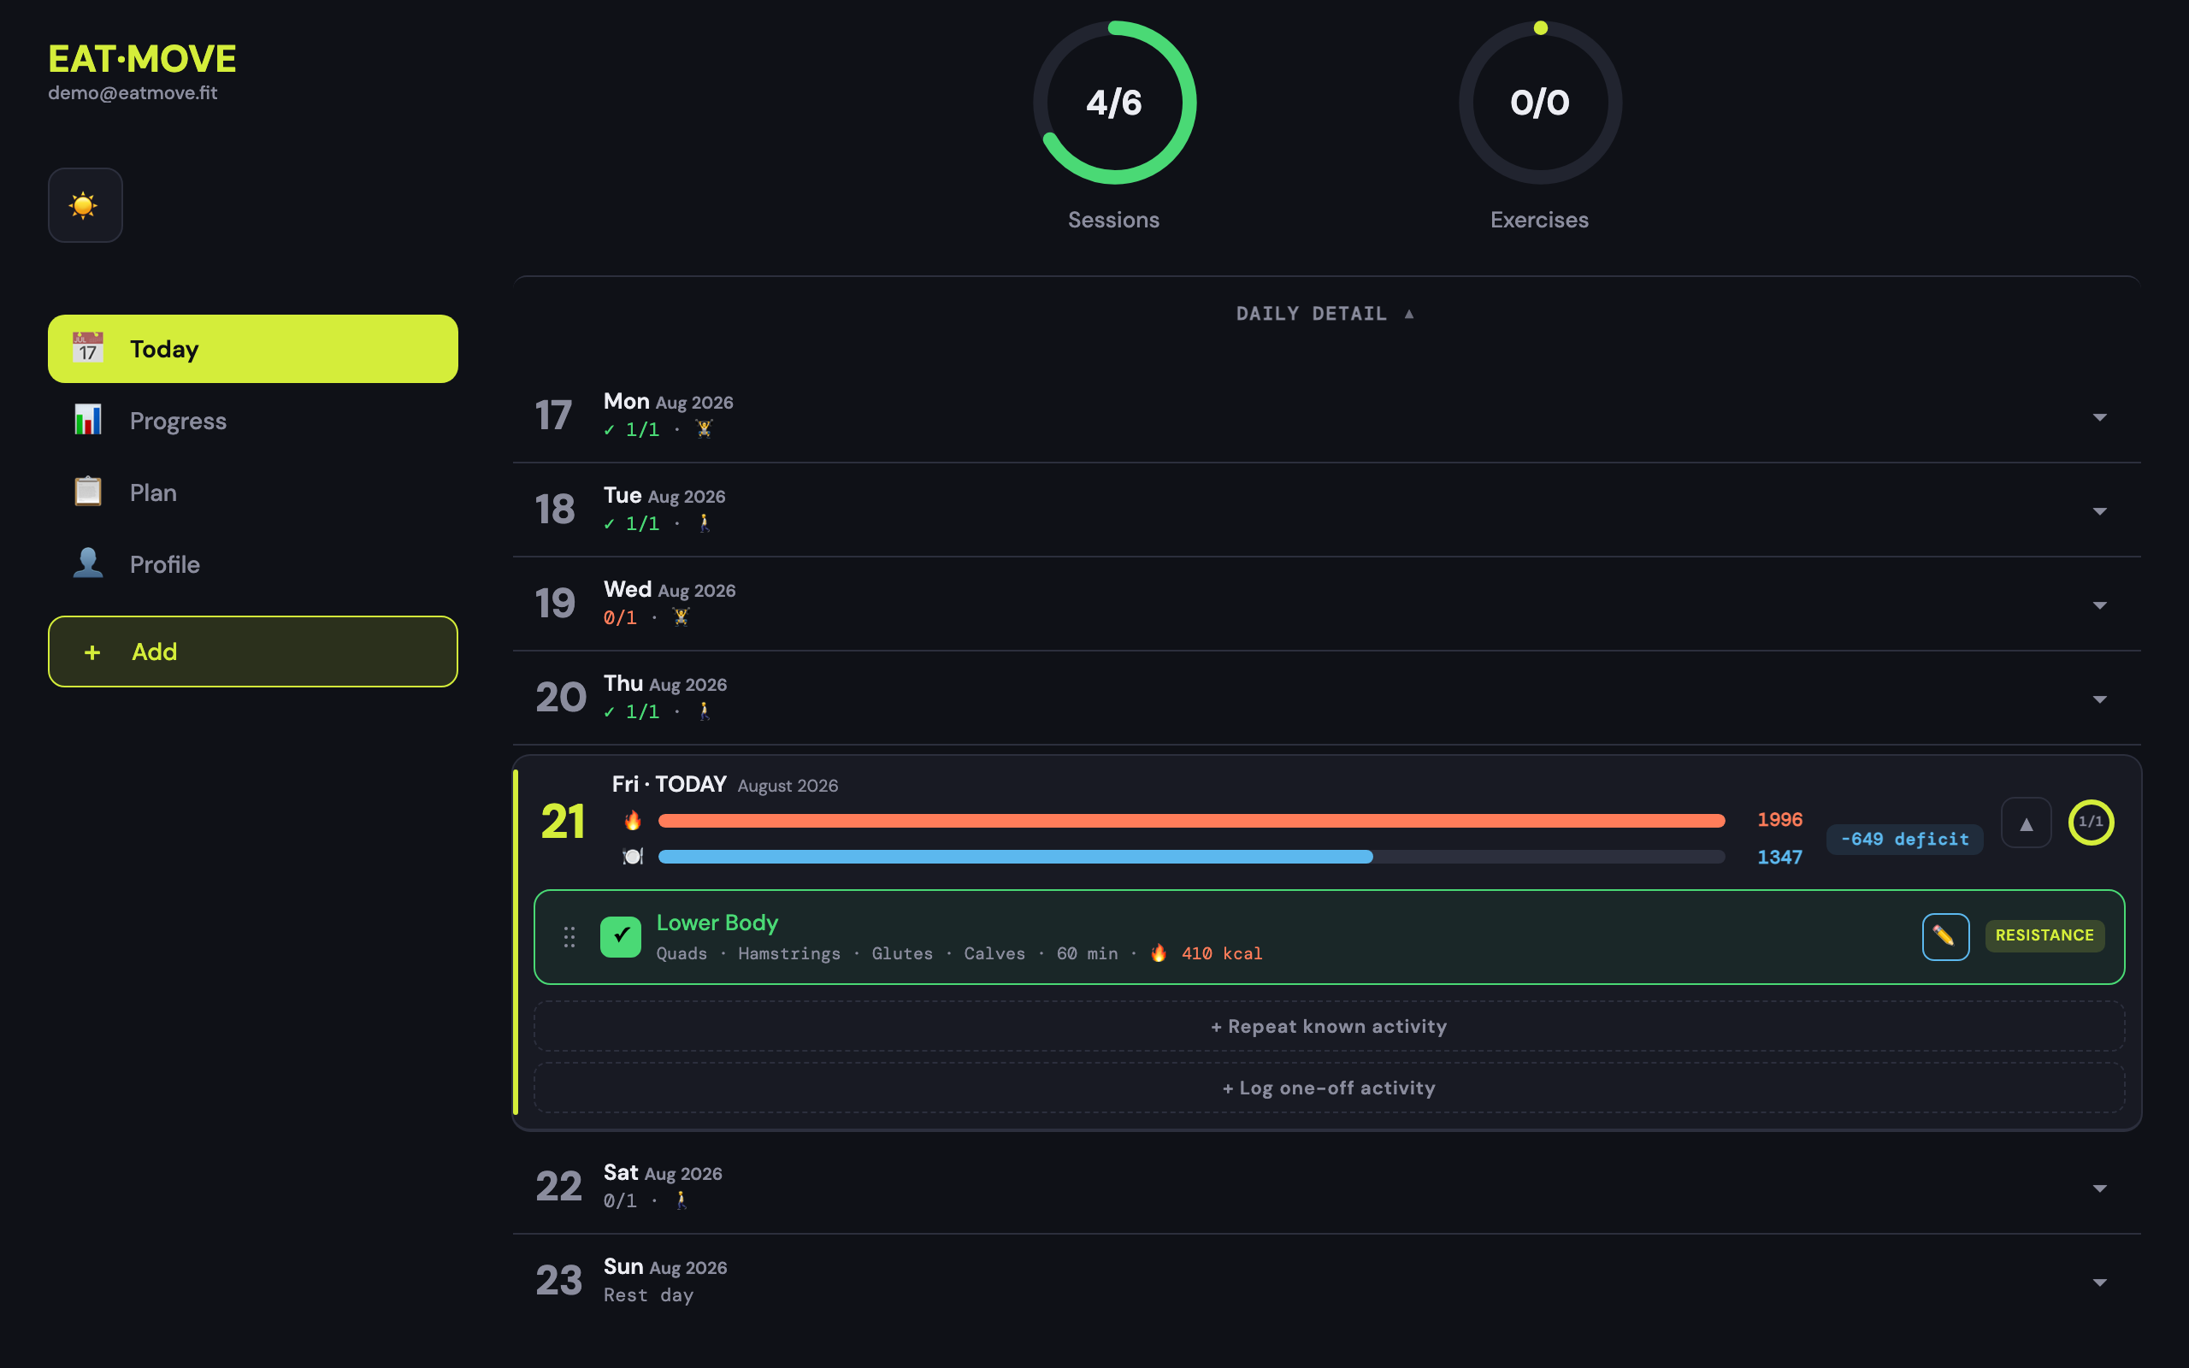
Task: Click the walker icon on Thursday row
Action: click(704, 711)
